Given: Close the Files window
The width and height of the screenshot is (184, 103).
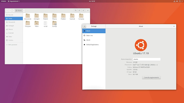Looking at the screenshot, I should (88, 11).
